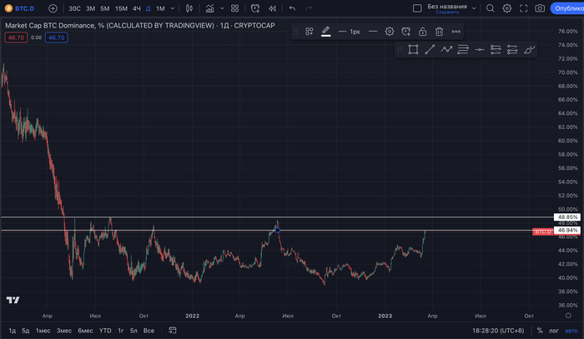Open symbol search magnifier icon

[491, 8]
